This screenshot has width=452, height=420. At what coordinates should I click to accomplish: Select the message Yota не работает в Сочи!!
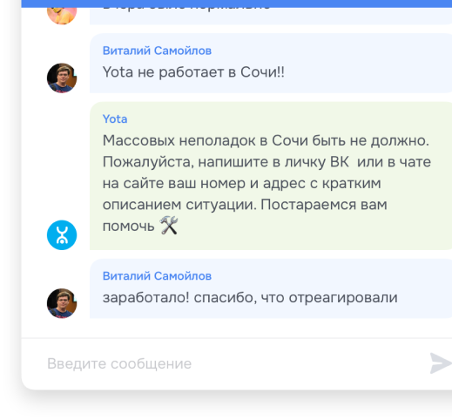(x=193, y=72)
